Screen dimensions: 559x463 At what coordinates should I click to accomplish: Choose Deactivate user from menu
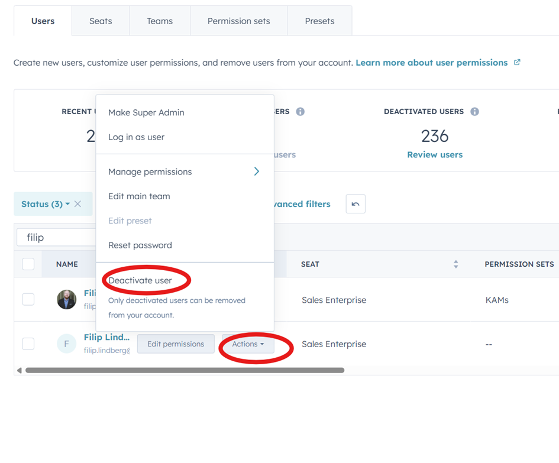point(140,280)
